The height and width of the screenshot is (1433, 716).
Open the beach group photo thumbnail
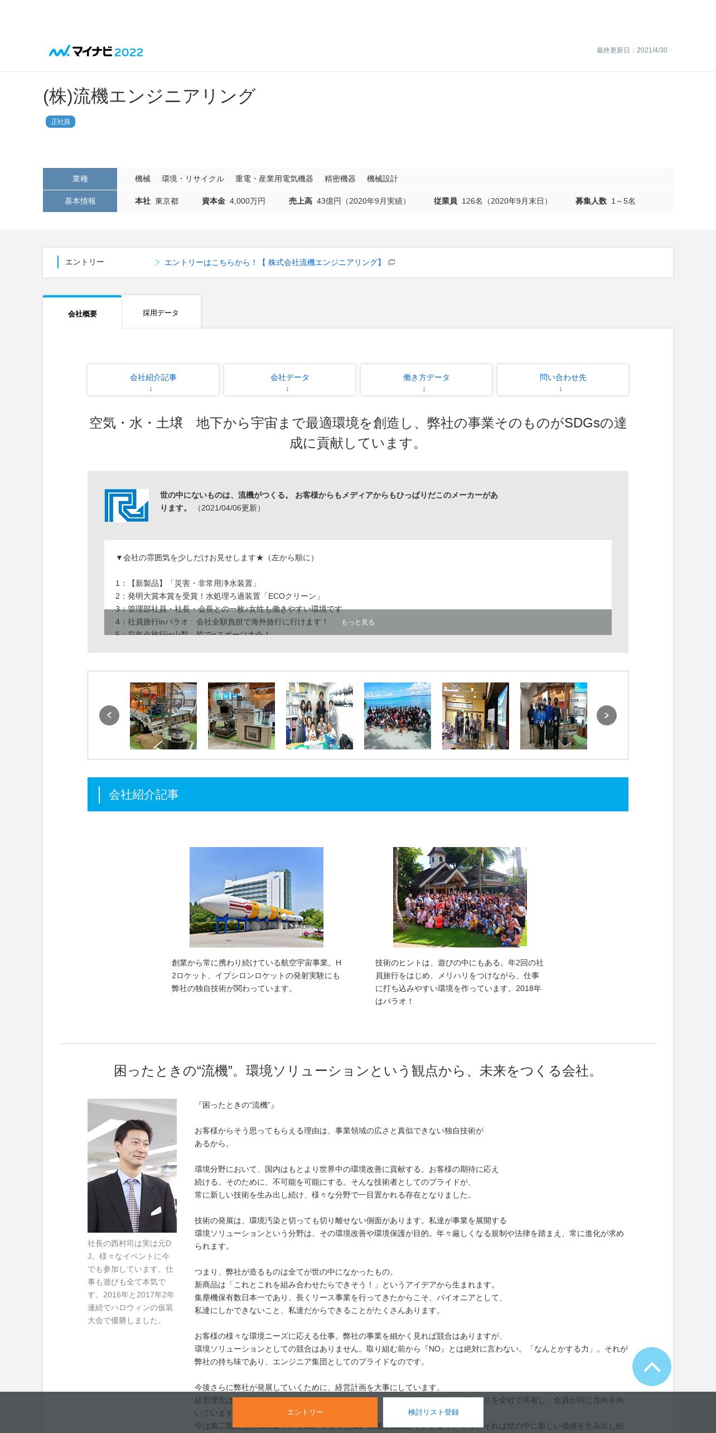pyautogui.click(x=398, y=715)
